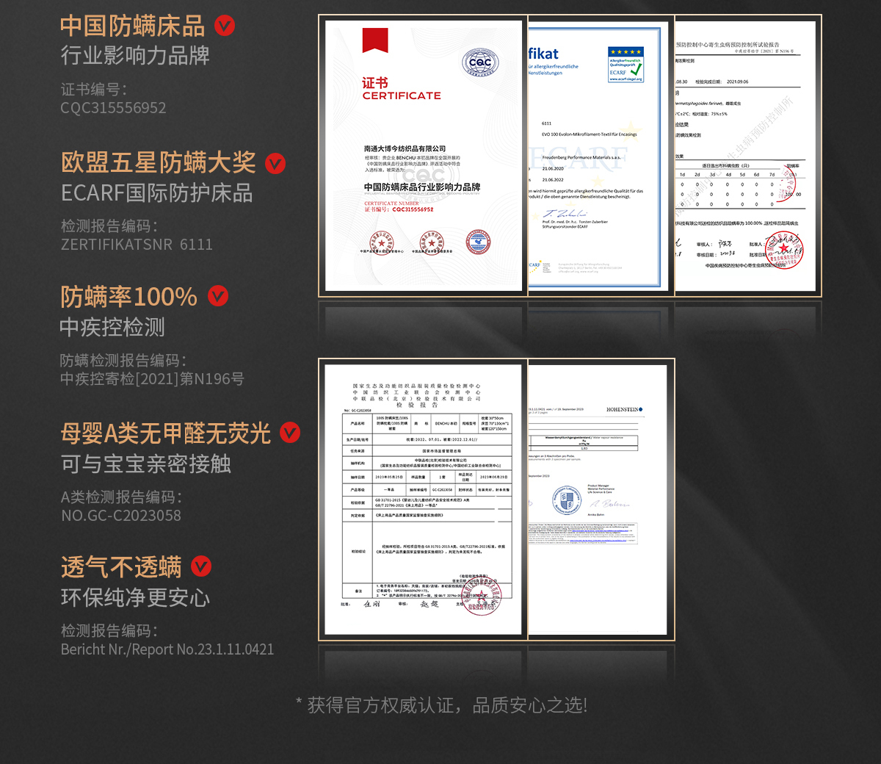
Task: Click red check badge beside 中国防螨床品
Action: pyautogui.click(x=224, y=26)
